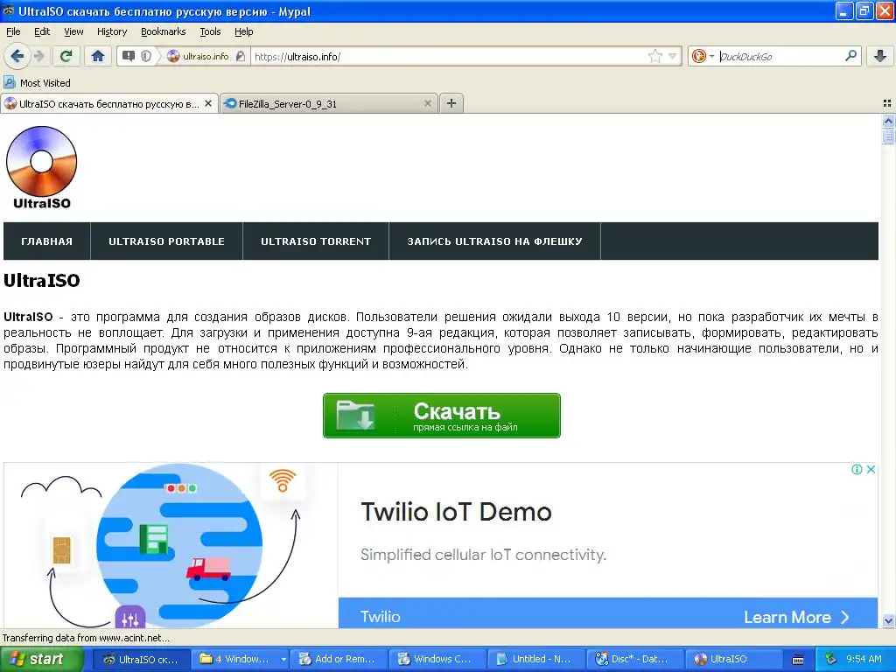Open the DuckDuckGo search engine selector

tap(703, 56)
